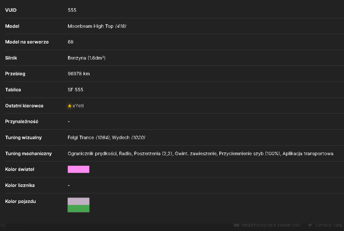Click the Model na serwerze value 68
Screen dimensions: 344x231
(71, 42)
